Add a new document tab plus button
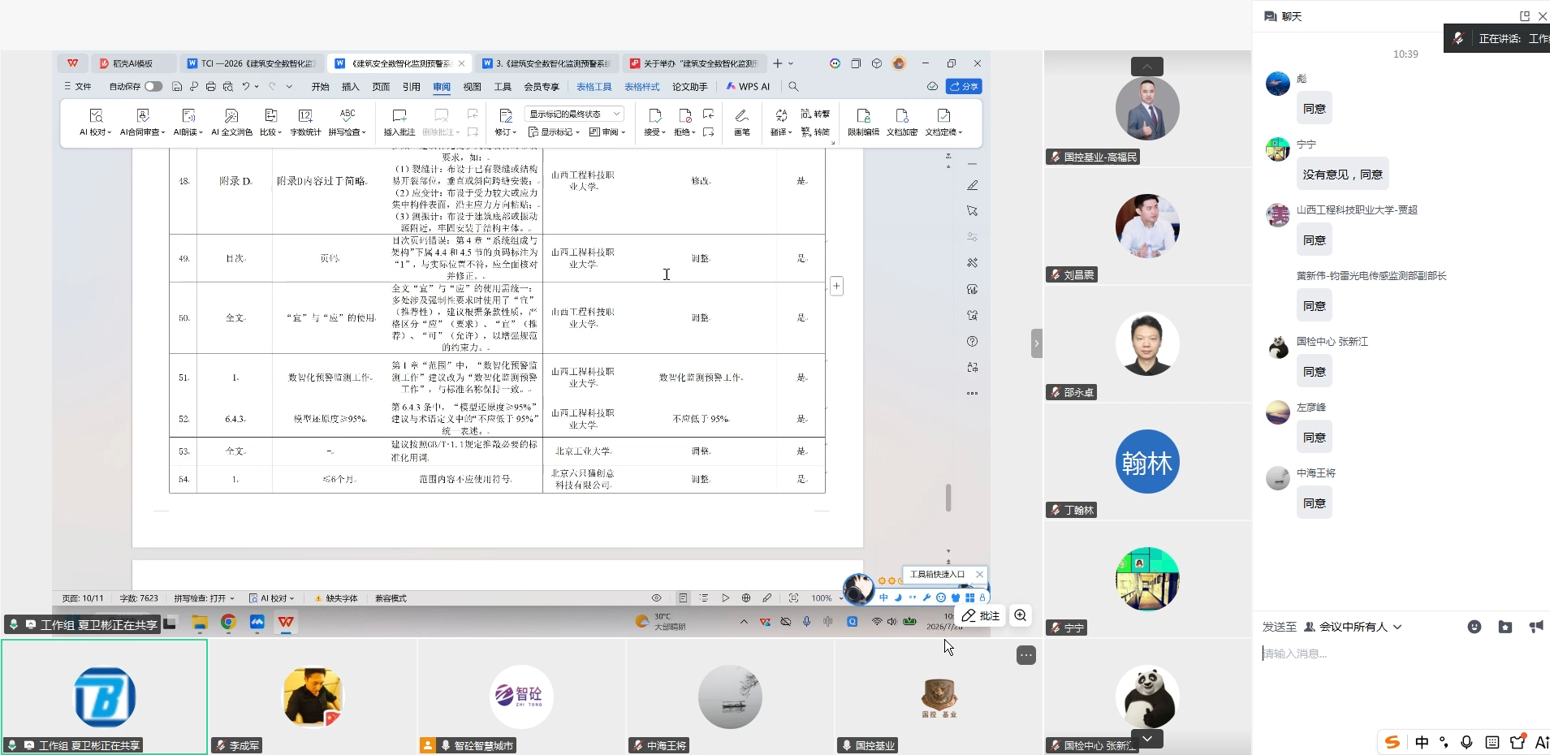This screenshot has height=755, width=1550. click(777, 63)
